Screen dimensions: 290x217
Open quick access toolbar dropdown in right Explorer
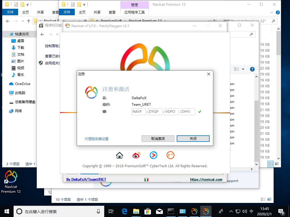pos(84,5)
